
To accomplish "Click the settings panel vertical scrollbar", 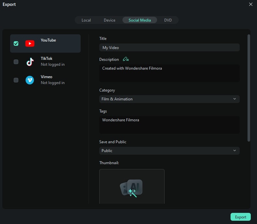I will coord(249,88).
